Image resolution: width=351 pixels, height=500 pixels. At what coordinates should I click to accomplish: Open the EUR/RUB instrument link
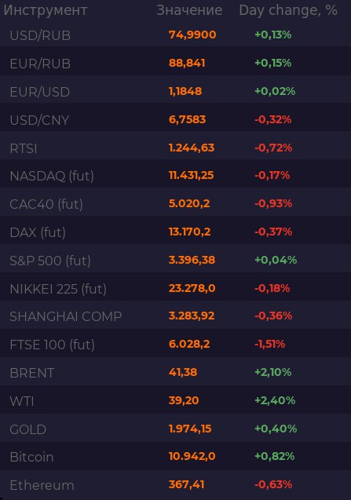40,64
